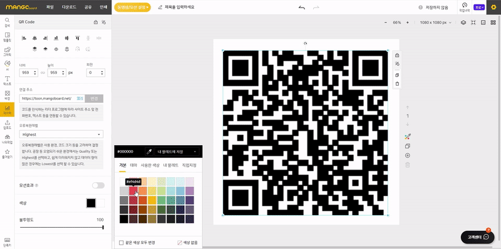Expand the purple Pro account dropdown
Screen dimensions: 501x249
pos(479,7)
